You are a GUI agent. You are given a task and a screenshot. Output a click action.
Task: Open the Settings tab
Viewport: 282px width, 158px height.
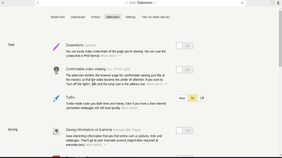(x=130, y=17)
